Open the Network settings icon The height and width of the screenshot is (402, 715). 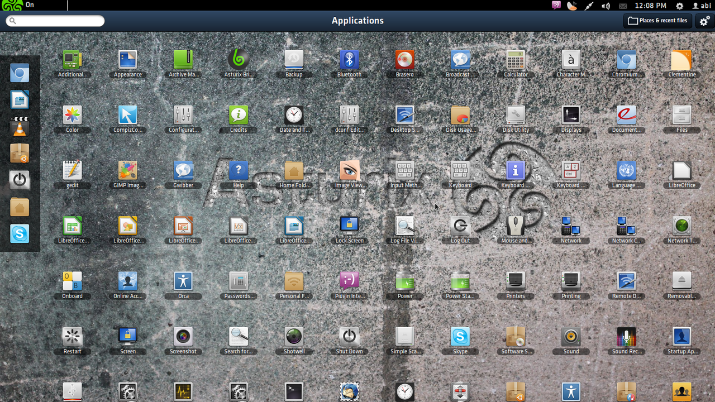coord(571,226)
